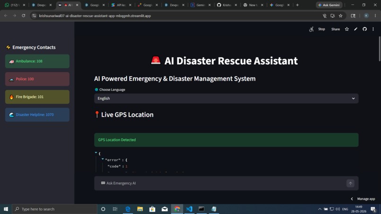381x214 pixels.
Task: Open the Chrome profile avatar K
Action: [366, 16]
